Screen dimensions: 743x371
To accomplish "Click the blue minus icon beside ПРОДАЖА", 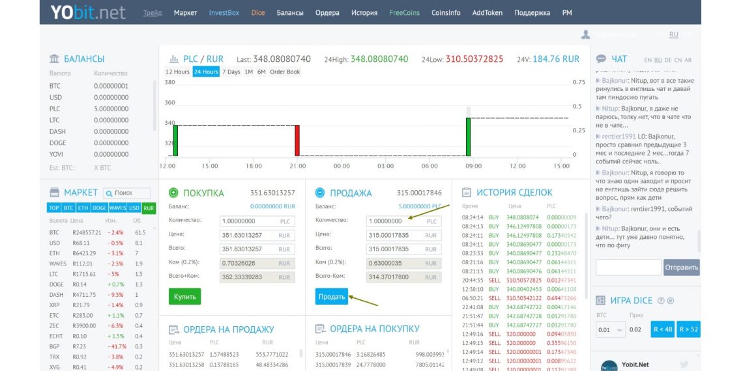I will tap(319, 193).
